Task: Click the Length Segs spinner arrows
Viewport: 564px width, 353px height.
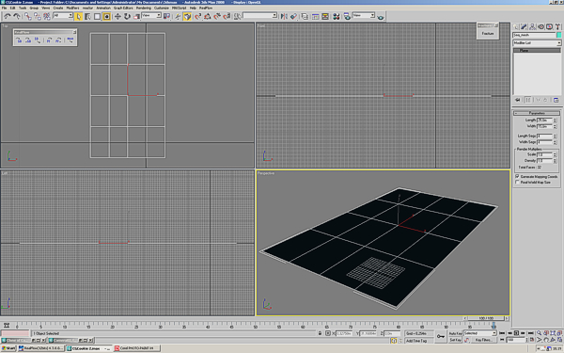Action: 555,136
